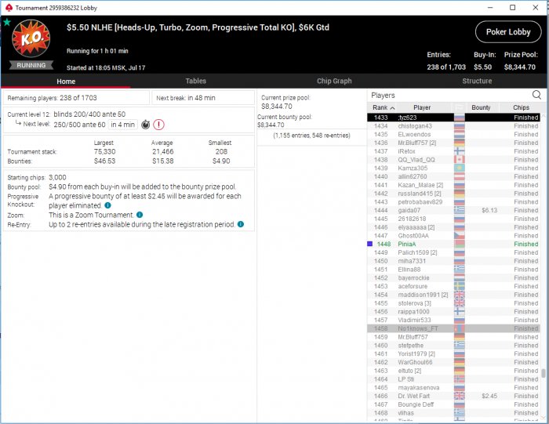Click the flag beside Kamza305
Image resolution: width=549 pixels, height=424 pixels.
(x=459, y=168)
